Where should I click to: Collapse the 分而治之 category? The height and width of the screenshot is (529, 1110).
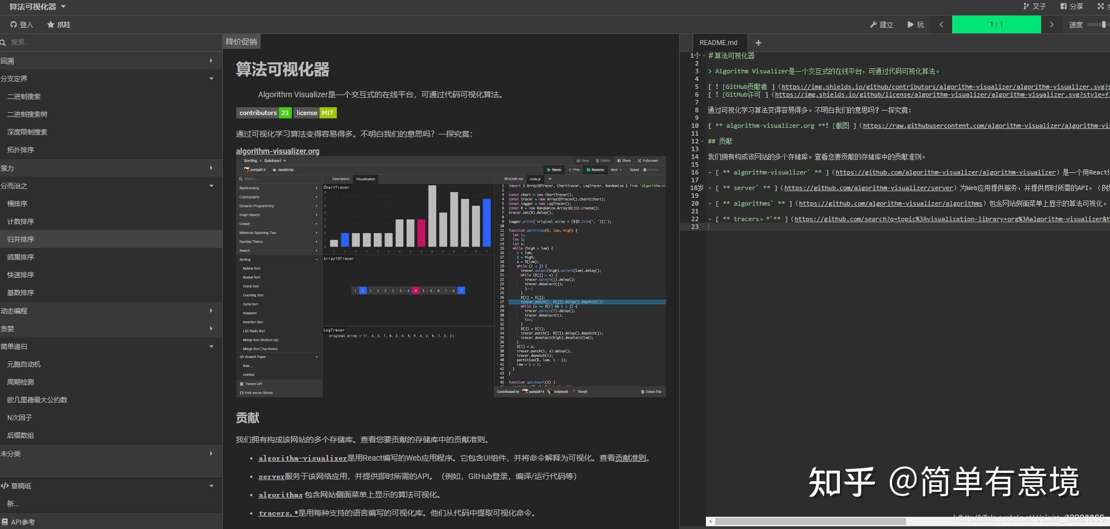[x=111, y=186]
